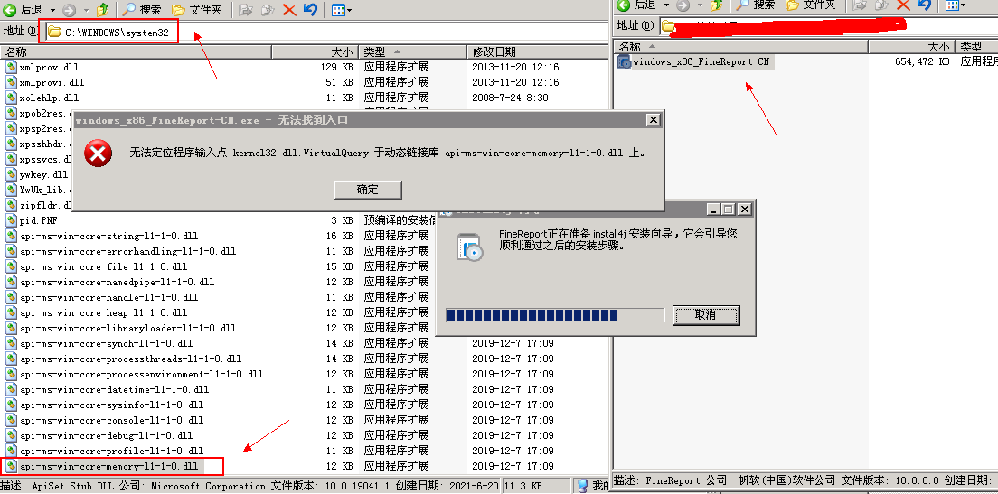Toggle Folders (文件夹) pane in system32 window
This screenshot has width=998, height=494.
coord(197,10)
